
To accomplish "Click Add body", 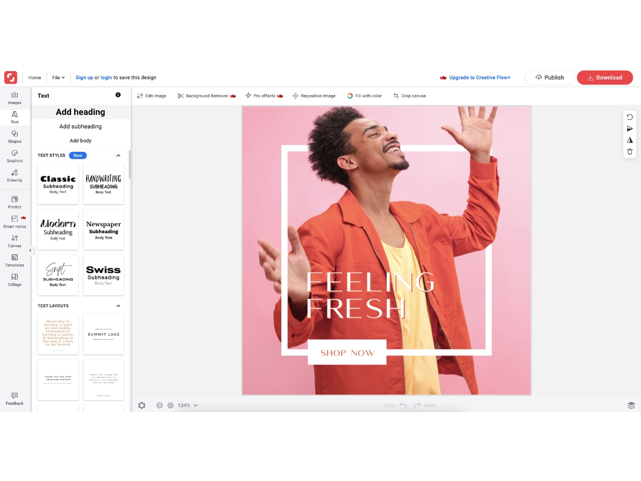I will 81,141.
